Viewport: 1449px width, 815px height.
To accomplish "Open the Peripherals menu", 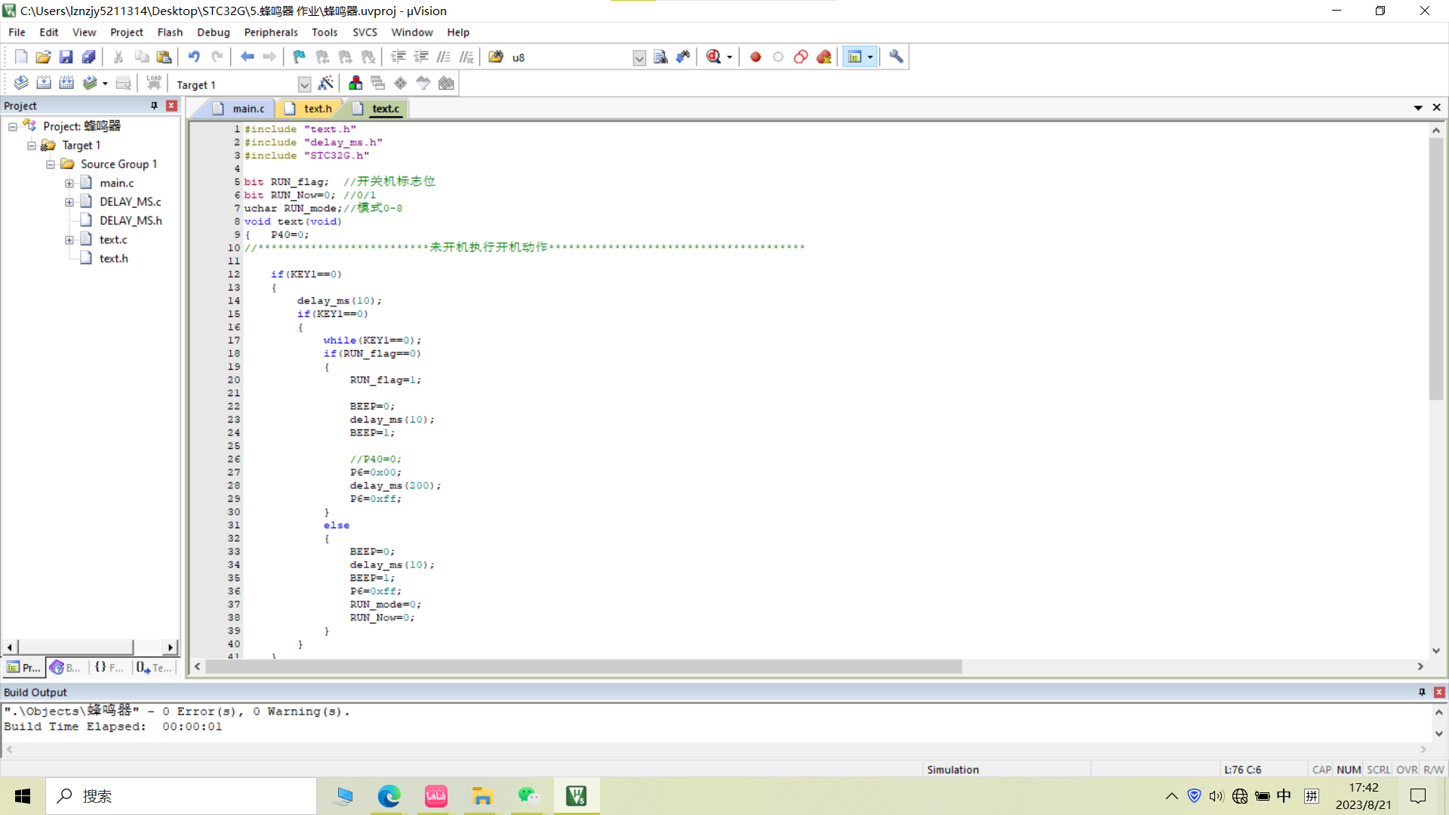I will point(271,32).
